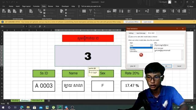Click Text to Columns icon
This screenshot has width=196, height=110.
pyautogui.click(x=109, y=11)
